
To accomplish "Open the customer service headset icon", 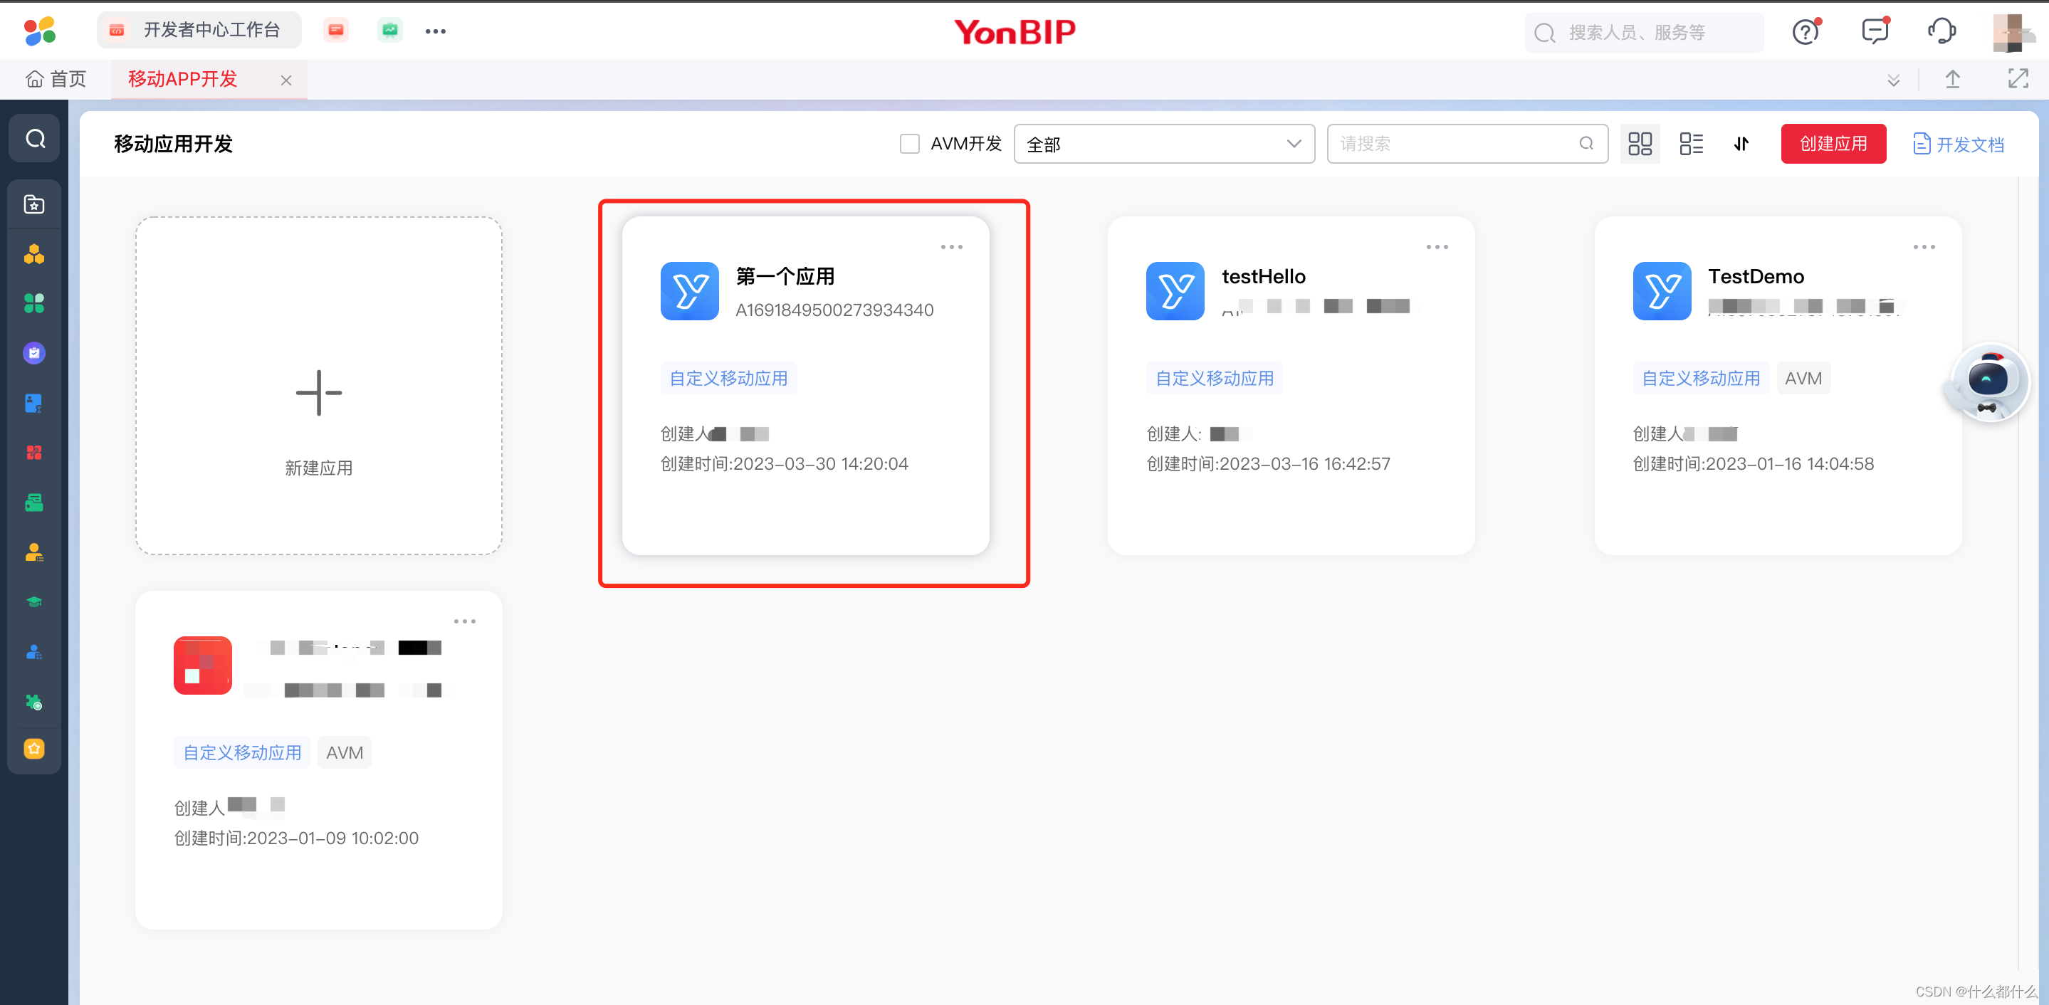I will 1941,32.
